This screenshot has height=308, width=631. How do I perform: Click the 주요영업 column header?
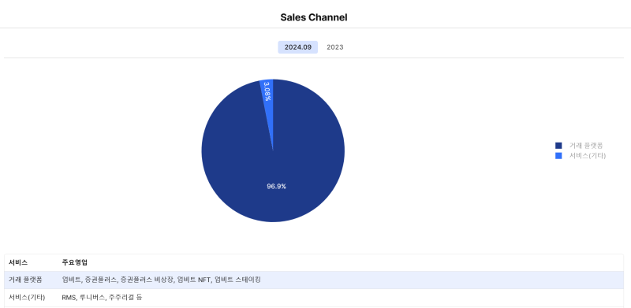pyautogui.click(x=74, y=262)
